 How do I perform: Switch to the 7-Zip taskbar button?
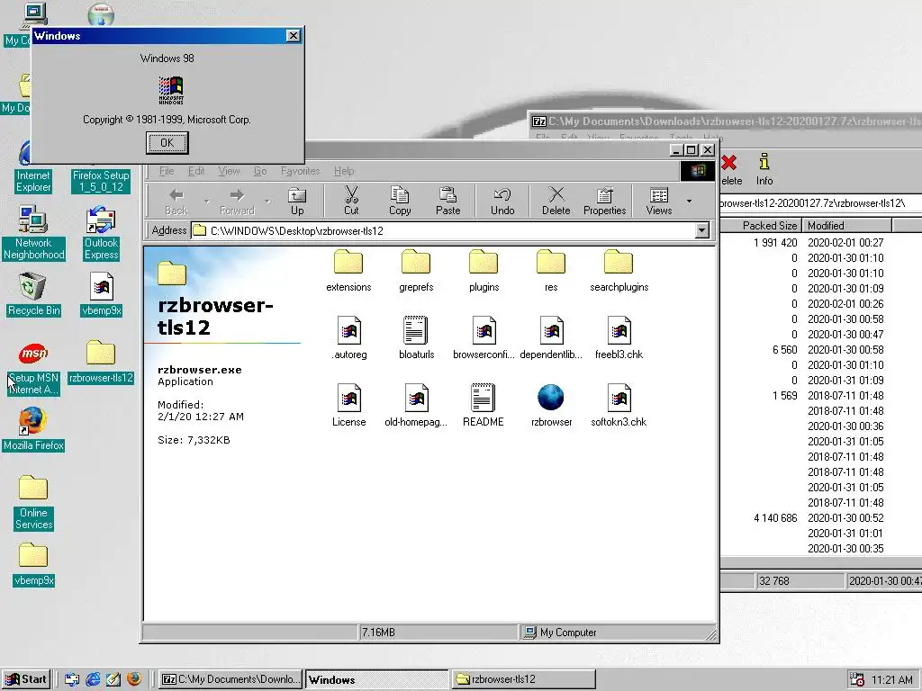[x=230, y=679]
